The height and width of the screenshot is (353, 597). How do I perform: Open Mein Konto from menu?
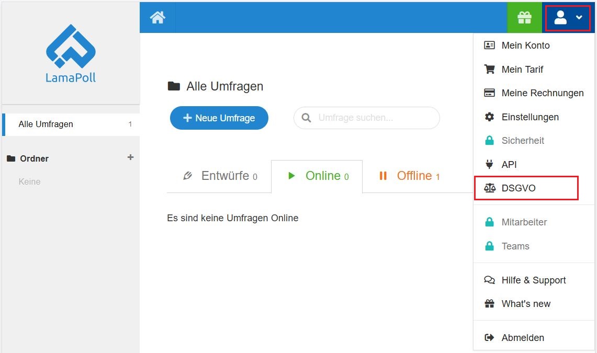click(525, 45)
